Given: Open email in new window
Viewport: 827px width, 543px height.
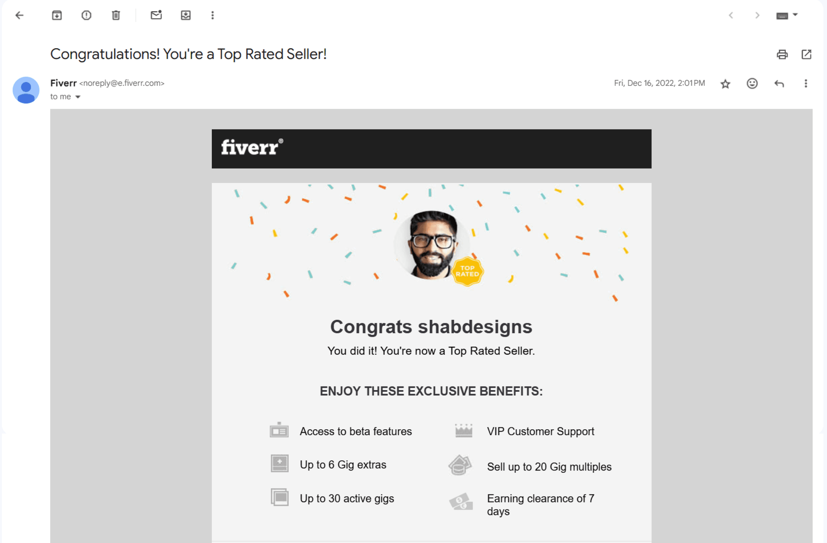Looking at the screenshot, I should (806, 55).
